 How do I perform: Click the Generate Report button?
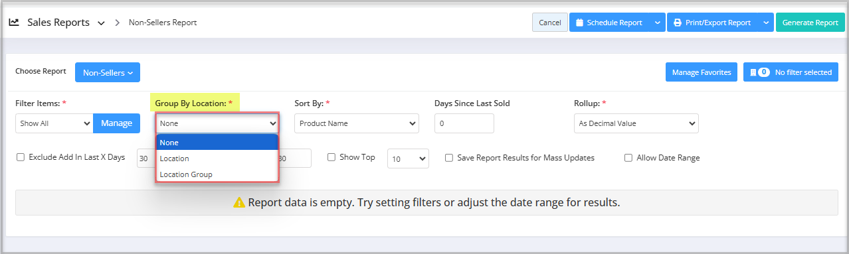[x=810, y=23]
